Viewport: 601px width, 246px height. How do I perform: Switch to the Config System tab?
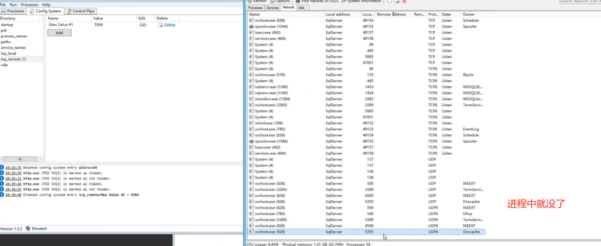coord(45,11)
